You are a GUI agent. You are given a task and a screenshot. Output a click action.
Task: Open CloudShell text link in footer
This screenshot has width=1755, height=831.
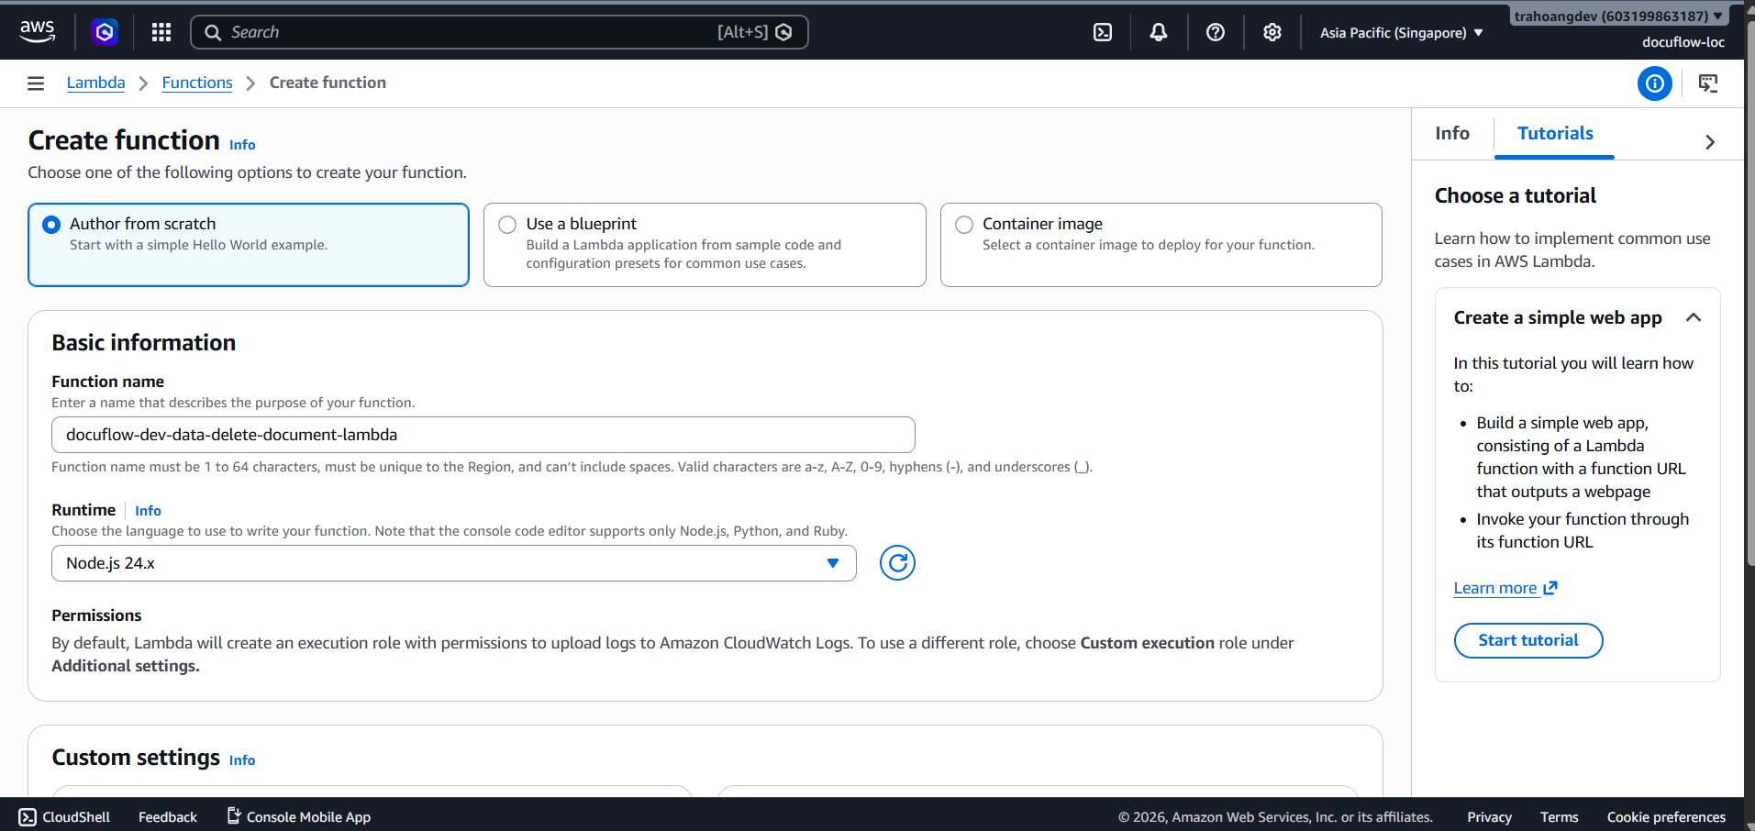(76, 817)
